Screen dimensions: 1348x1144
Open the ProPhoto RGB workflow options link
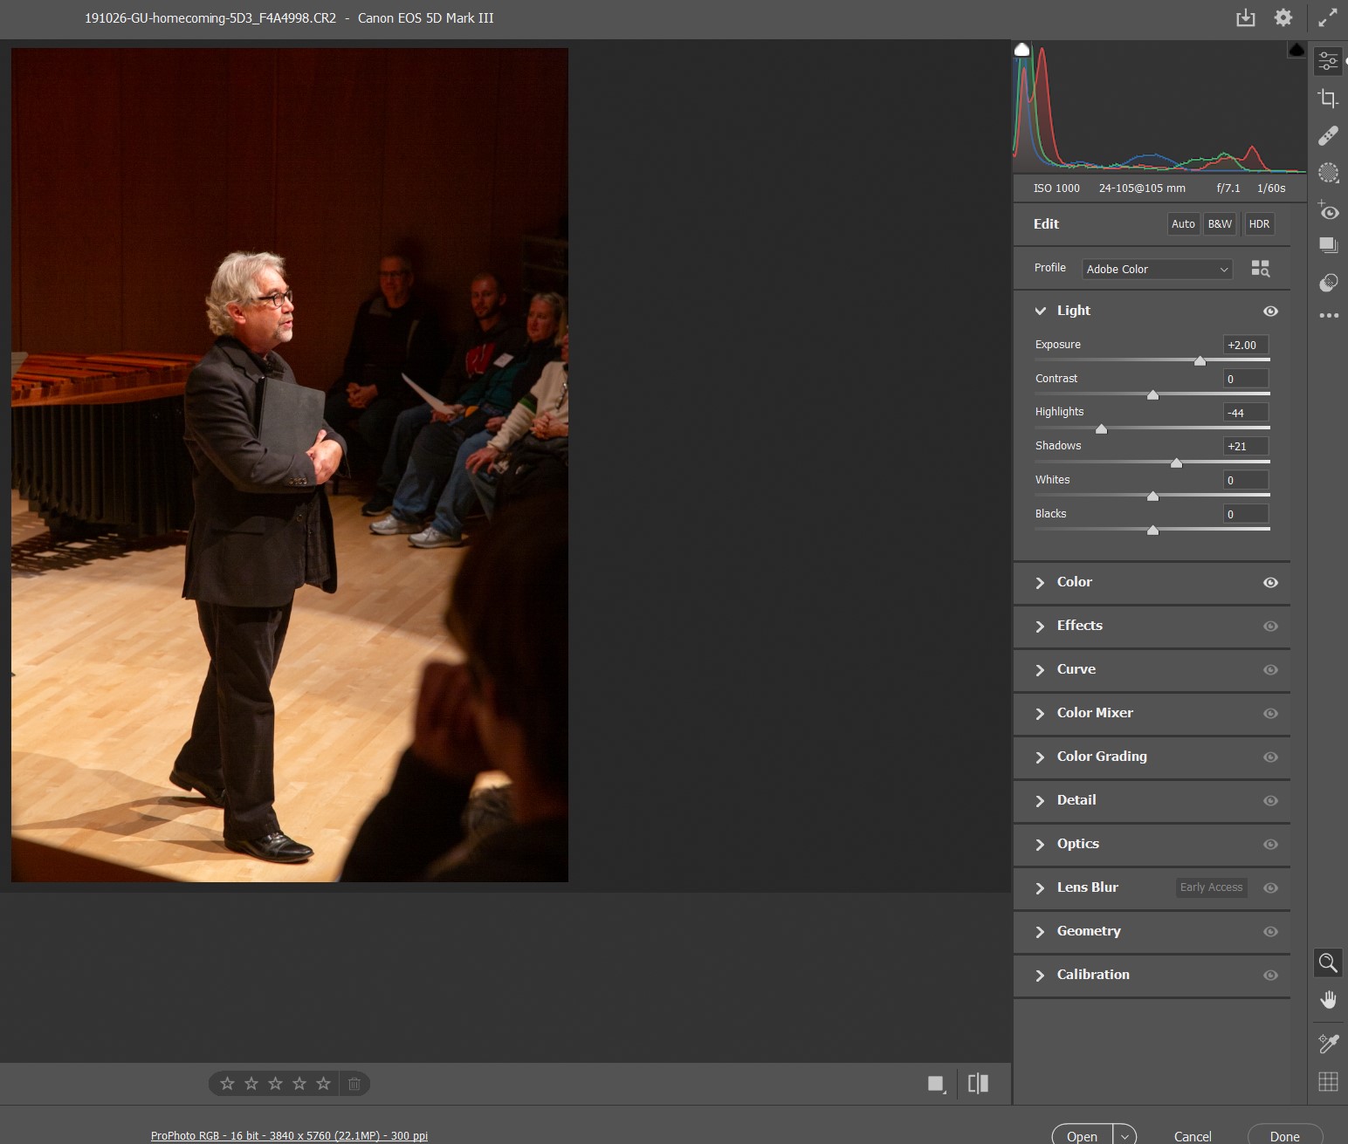[x=289, y=1135]
